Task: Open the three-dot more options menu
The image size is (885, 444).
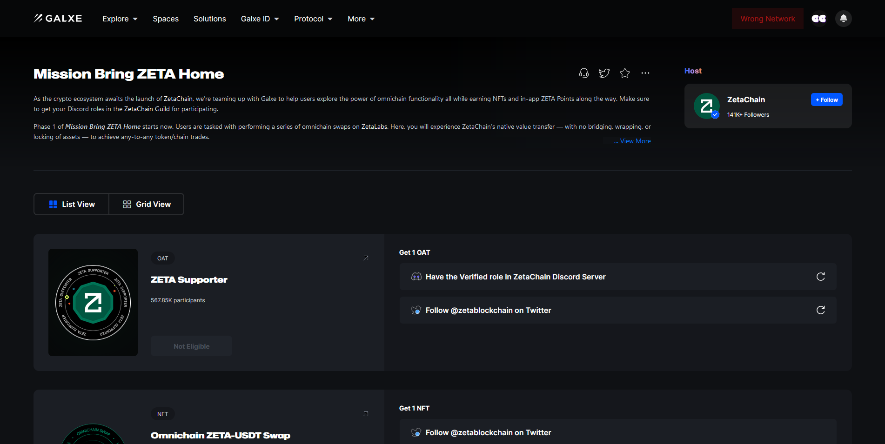Action: point(645,73)
